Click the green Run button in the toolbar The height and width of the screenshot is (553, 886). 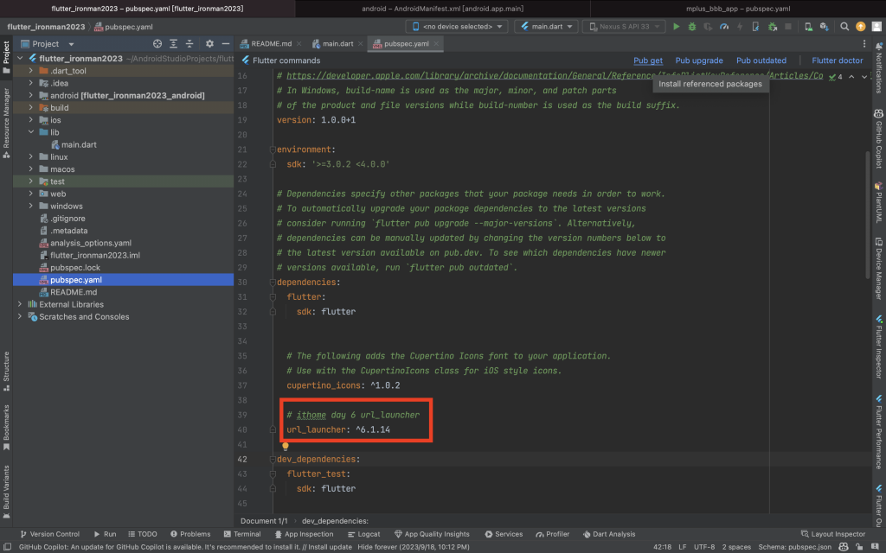pyautogui.click(x=676, y=27)
